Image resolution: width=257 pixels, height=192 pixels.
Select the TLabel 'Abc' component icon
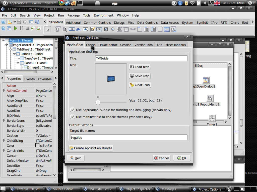click(79, 29)
